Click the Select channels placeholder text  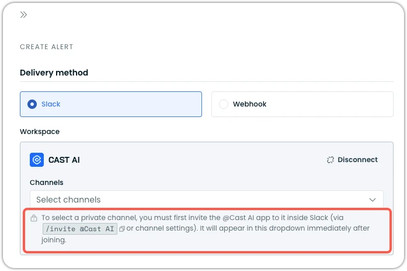tap(68, 200)
